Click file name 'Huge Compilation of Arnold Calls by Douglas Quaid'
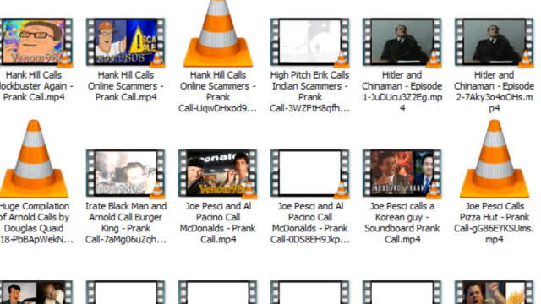 [x=36, y=223]
